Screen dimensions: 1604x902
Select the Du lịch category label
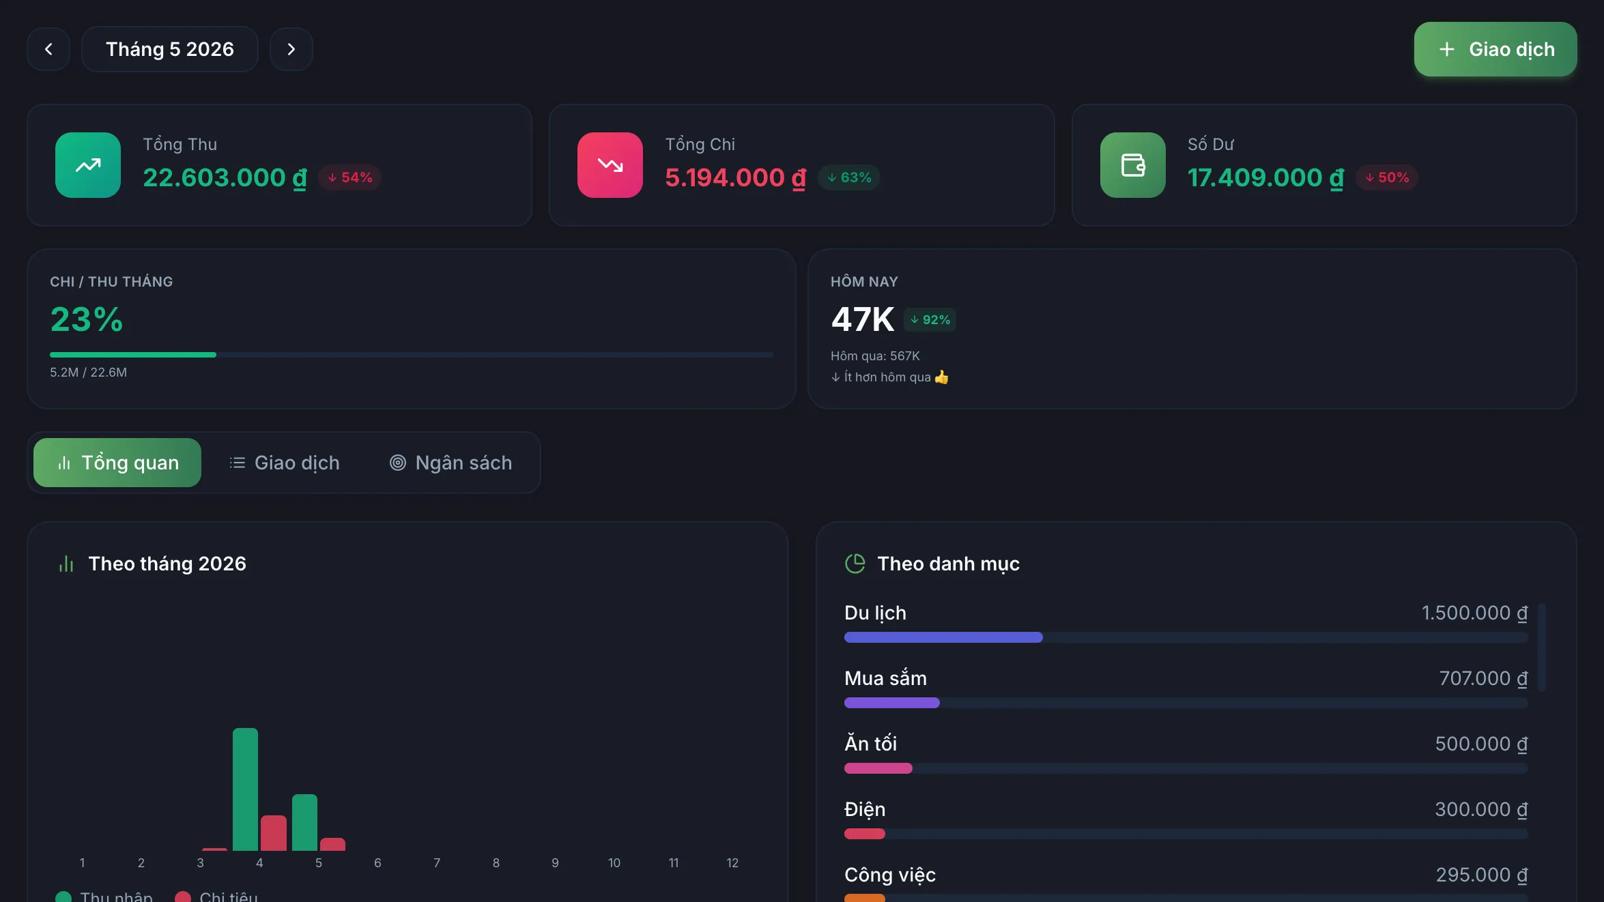point(875,613)
